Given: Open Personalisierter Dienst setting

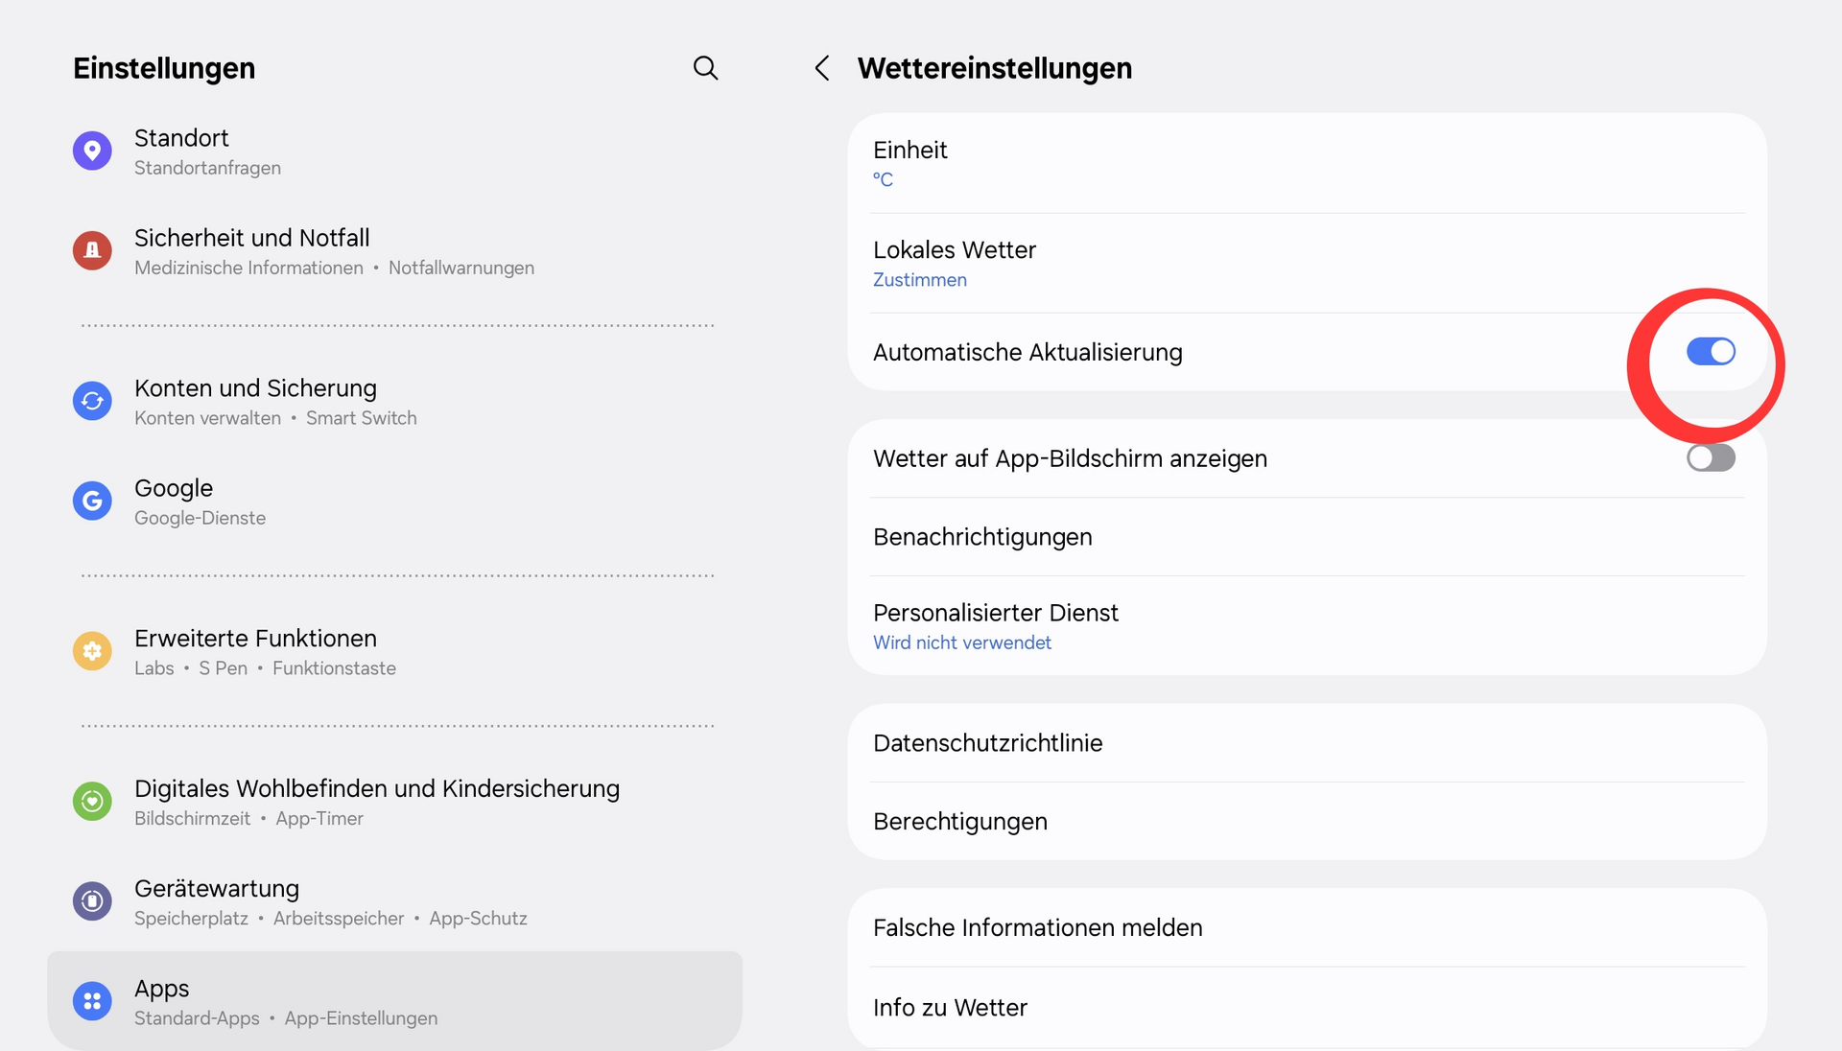Looking at the screenshot, I should coord(1307,626).
